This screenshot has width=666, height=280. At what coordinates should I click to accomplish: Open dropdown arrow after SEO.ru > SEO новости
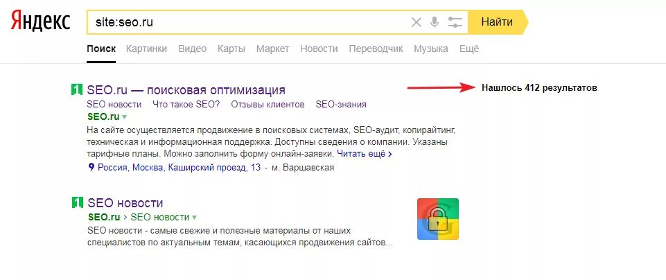[194, 218]
